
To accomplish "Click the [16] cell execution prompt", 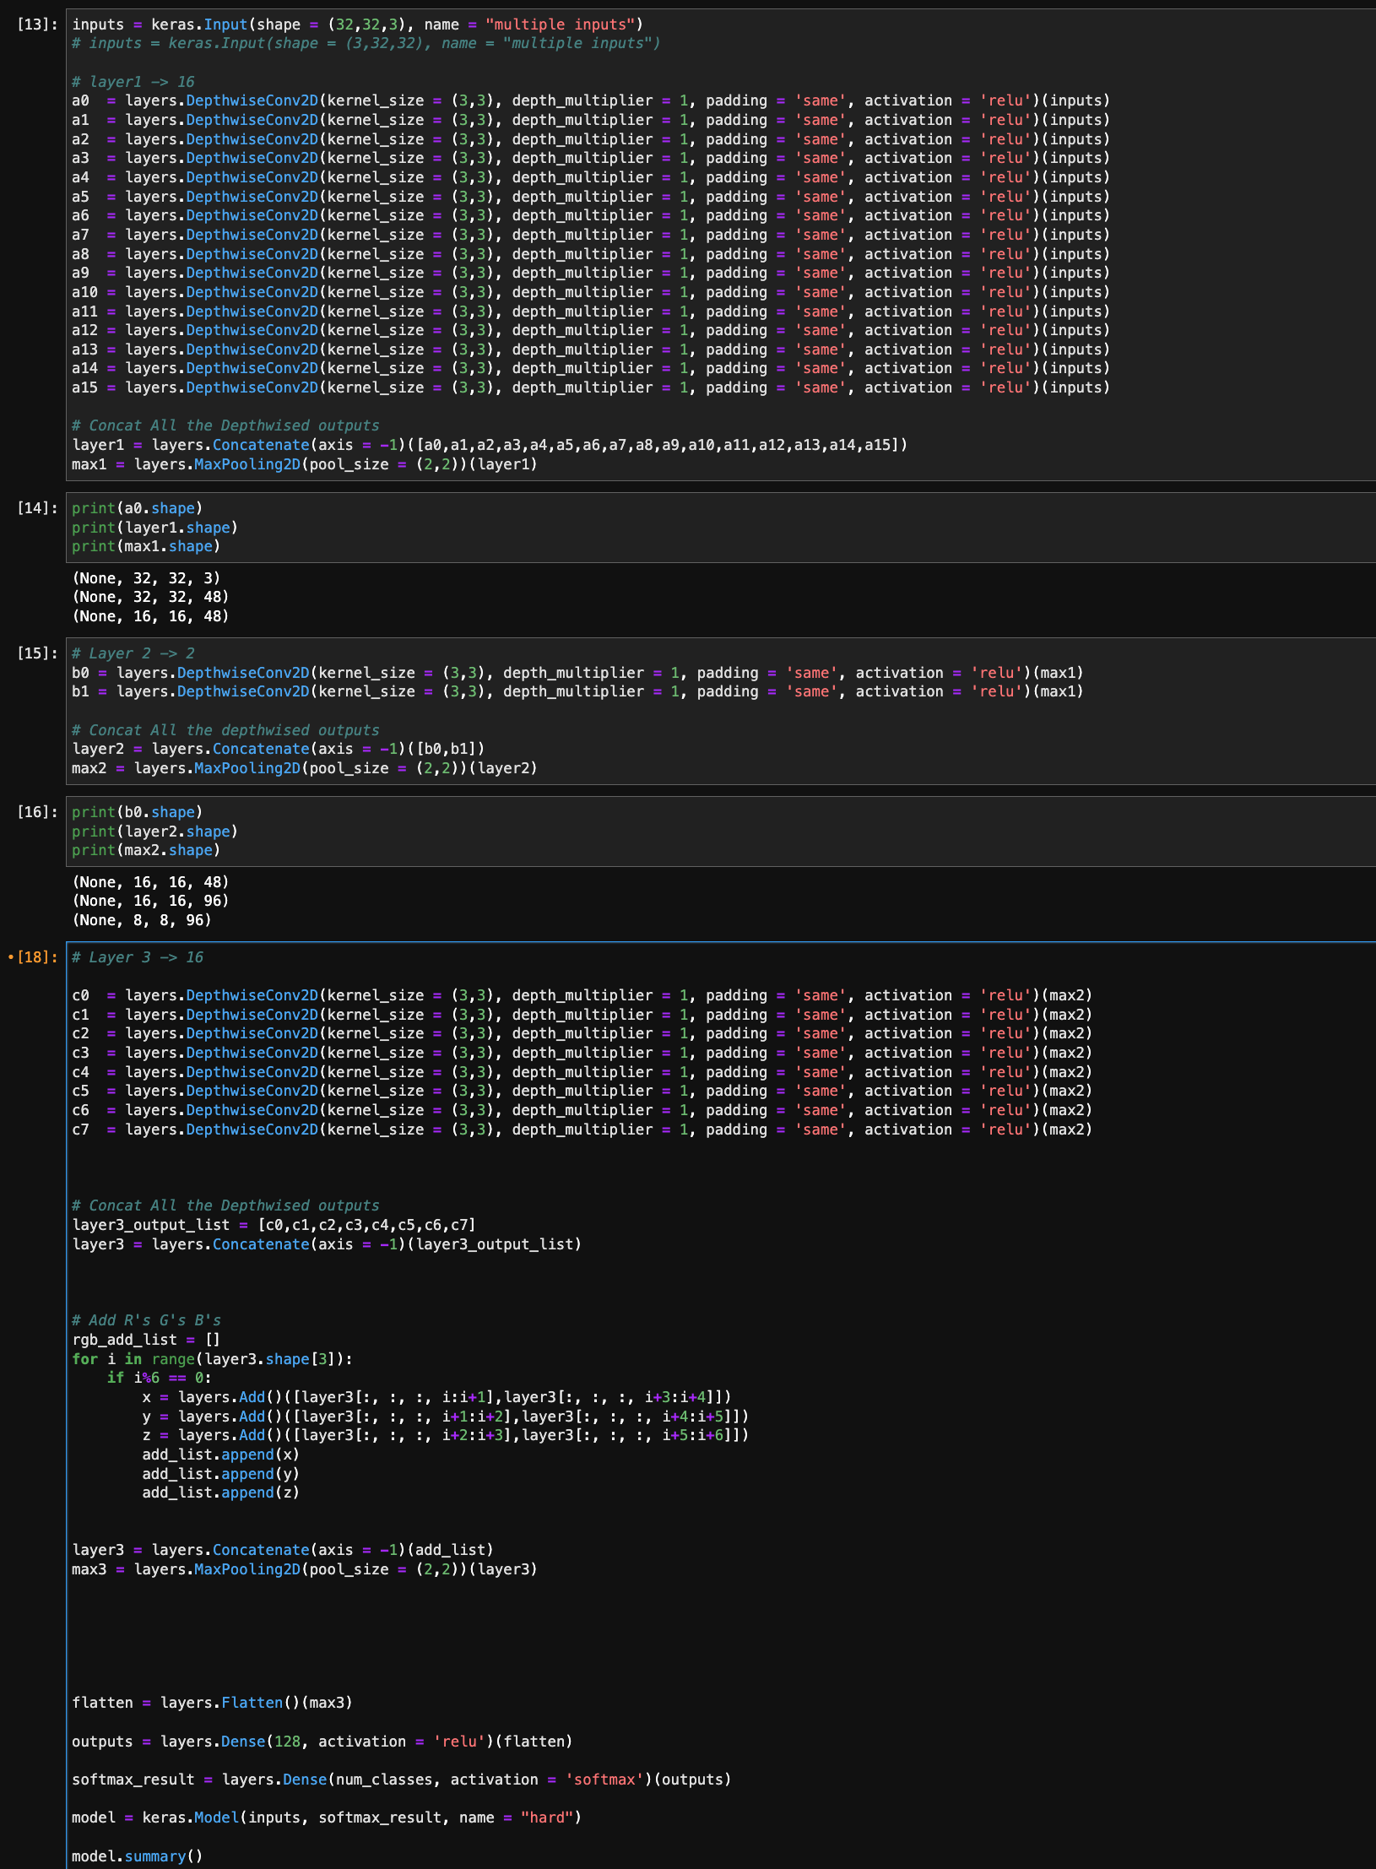I will click(37, 812).
